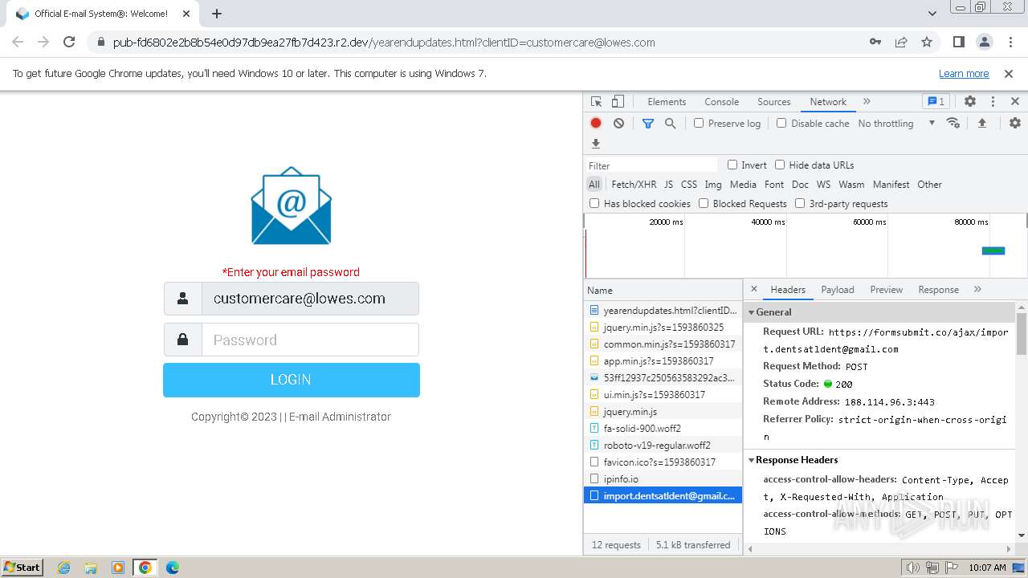Screen dimensions: 1028x578
Task: Enable the Preserve log checkbox
Action: tap(699, 123)
